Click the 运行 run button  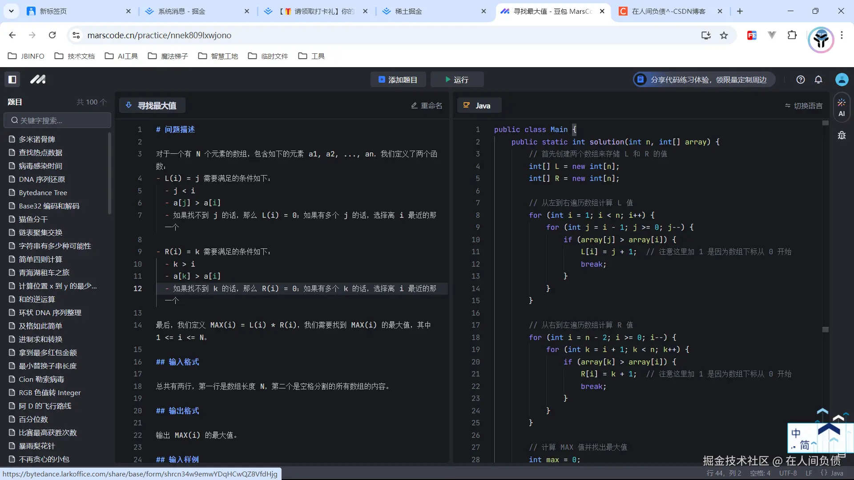[458, 80]
